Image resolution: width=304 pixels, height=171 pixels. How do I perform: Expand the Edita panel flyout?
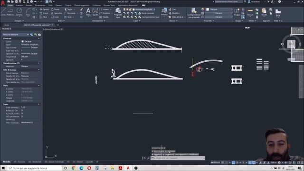pyautogui.click(x=61, y=21)
